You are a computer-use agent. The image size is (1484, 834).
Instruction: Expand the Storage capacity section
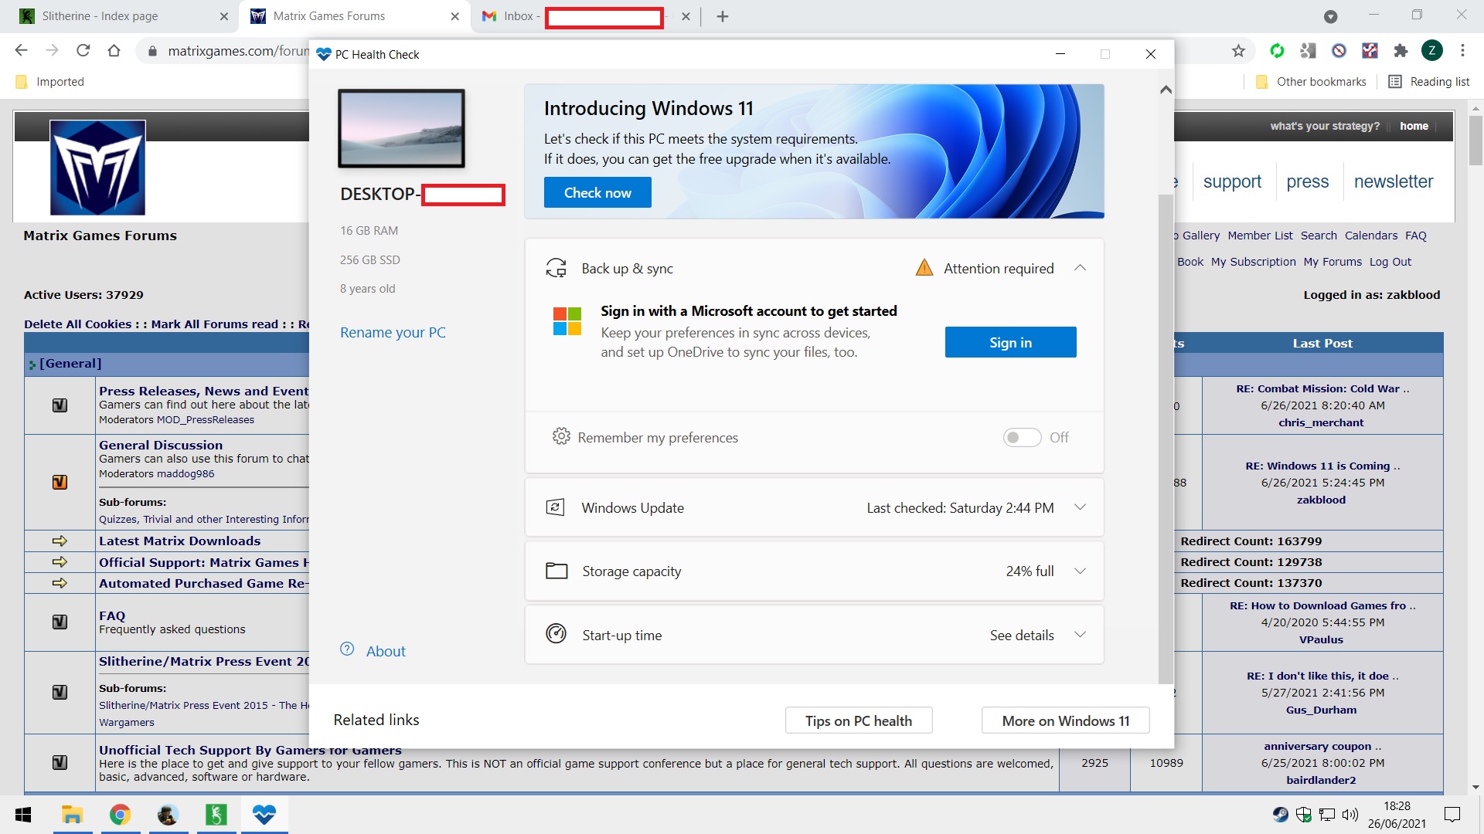coord(1080,571)
